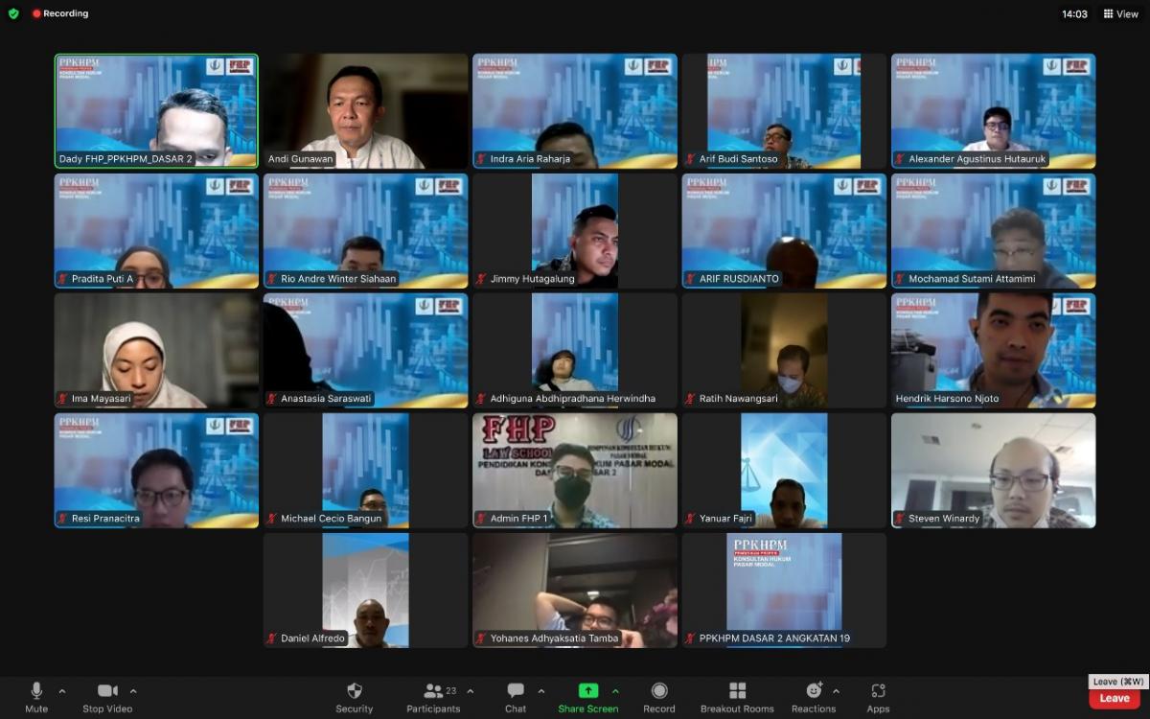The image size is (1150, 719).
Task: Open the View layout menu
Action: coord(1120,14)
